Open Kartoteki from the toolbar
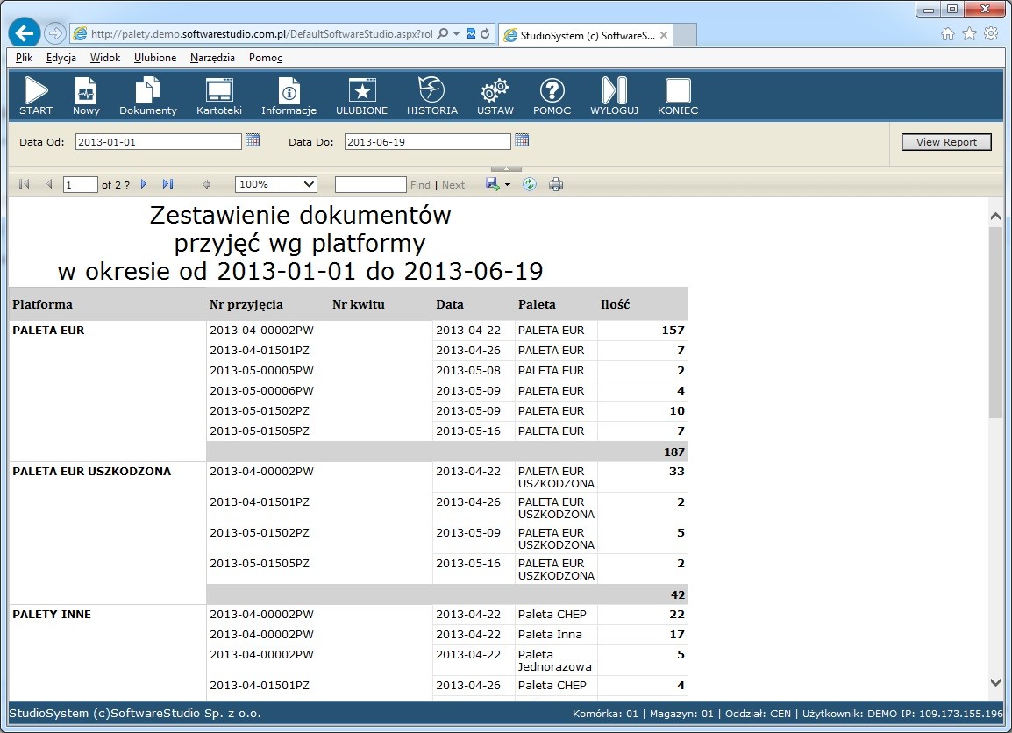 218,90
